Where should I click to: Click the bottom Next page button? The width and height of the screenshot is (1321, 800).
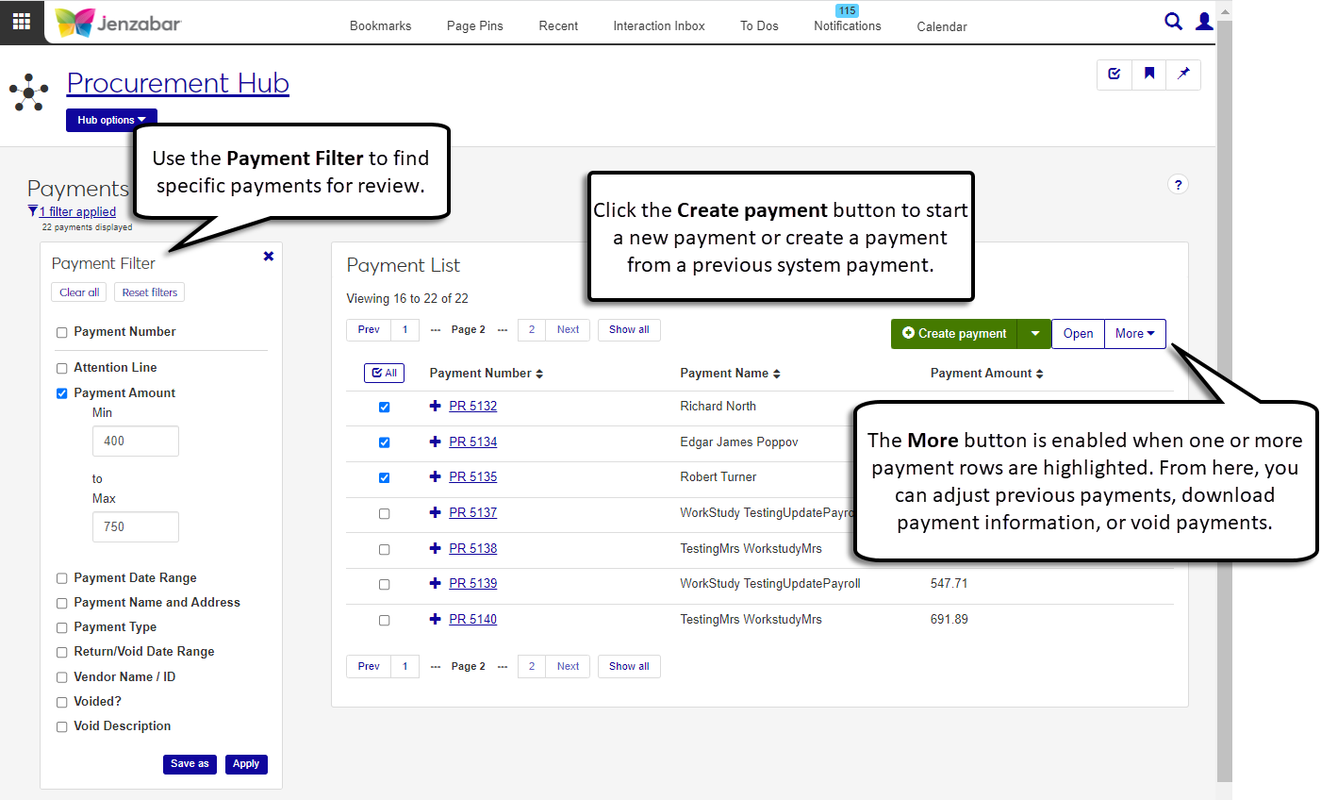click(568, 667)
